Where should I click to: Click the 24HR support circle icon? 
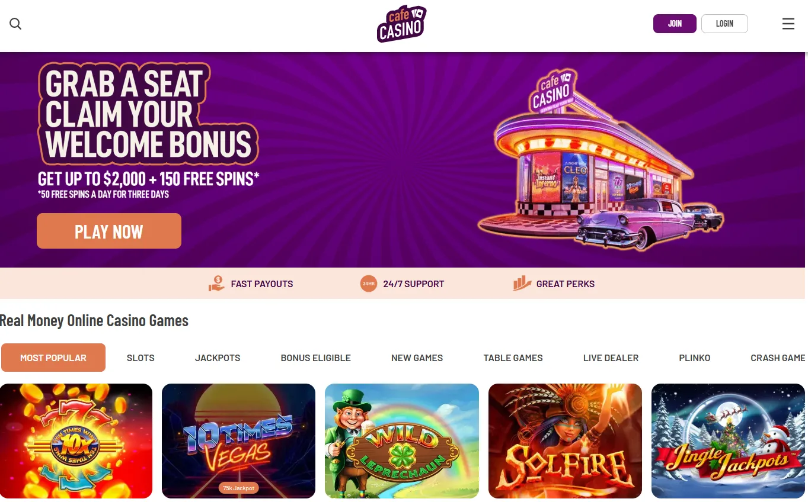click(369, 284)
